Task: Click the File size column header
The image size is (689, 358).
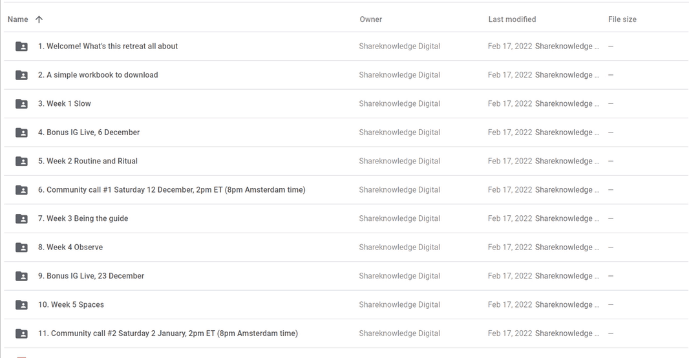Action: click(x=622, y=19)
